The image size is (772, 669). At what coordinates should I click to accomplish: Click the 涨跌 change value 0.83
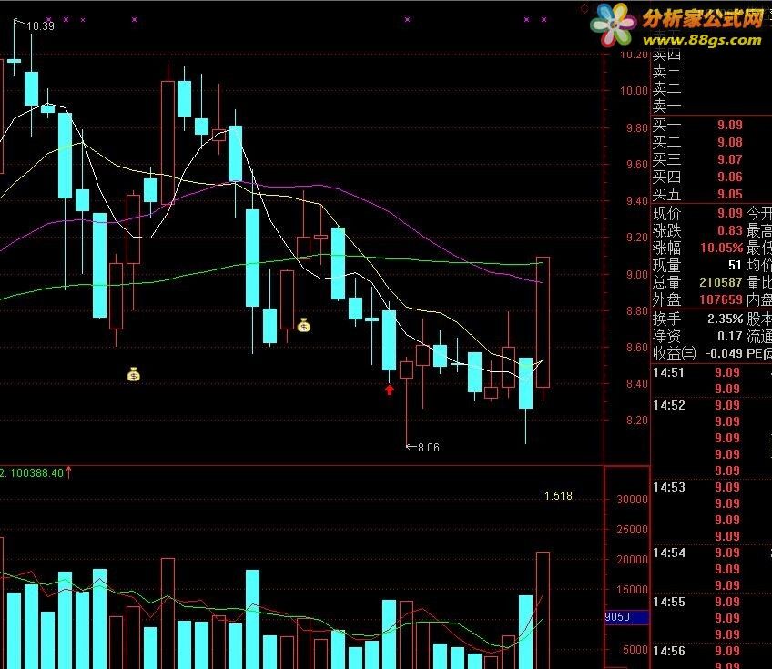pyautogui.click(x=729, y=230)
